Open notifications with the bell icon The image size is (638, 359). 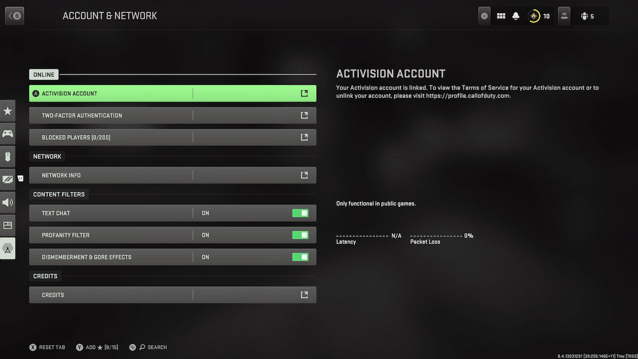click(x=515, y=15)
